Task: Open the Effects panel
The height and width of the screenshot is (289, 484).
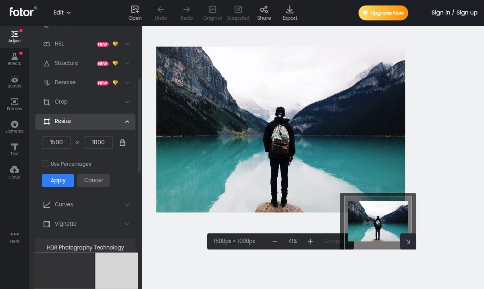Action: tap(14, 59)
